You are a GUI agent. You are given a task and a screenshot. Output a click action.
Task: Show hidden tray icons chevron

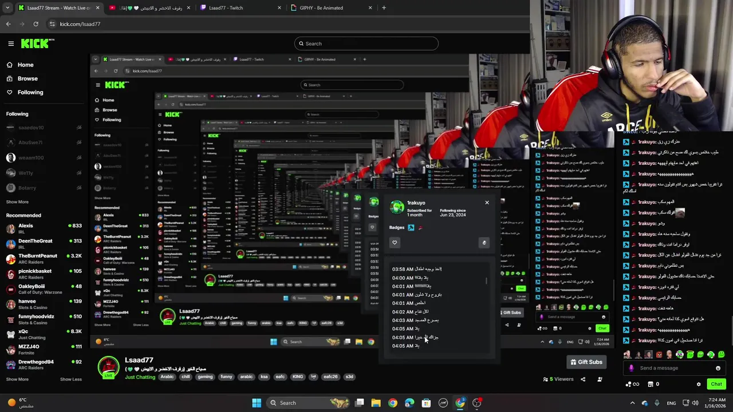click(x=632, y=403)
